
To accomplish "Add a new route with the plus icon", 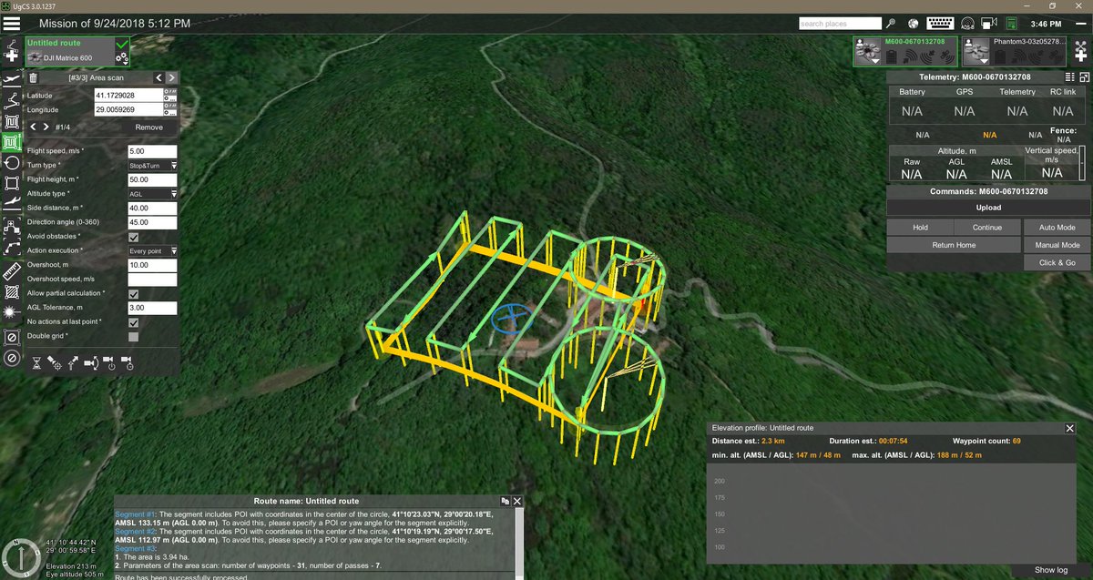I will point(11,52).
